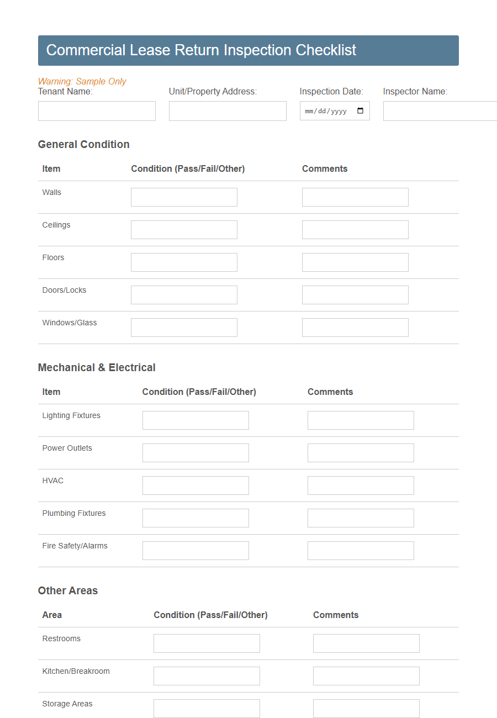
Task: Click the Condition field for Lighting Fixtures
Action: [195, 420]
